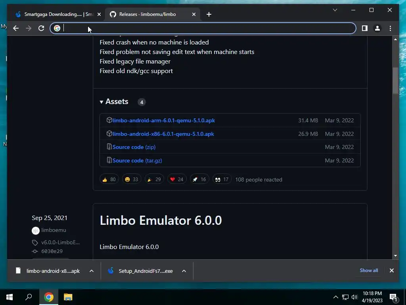Viewport: 406px width, 305px height.
Task: Open File Explorer from the taskbar
Action: coord(68,297)
